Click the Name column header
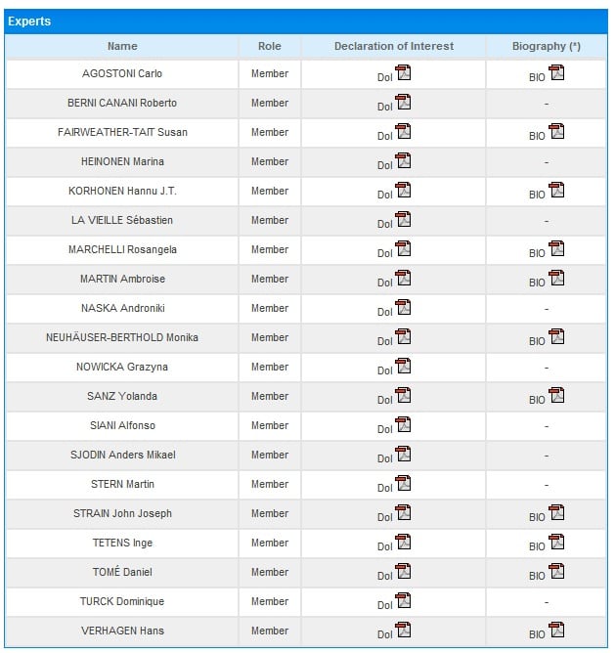 (122, 46)
